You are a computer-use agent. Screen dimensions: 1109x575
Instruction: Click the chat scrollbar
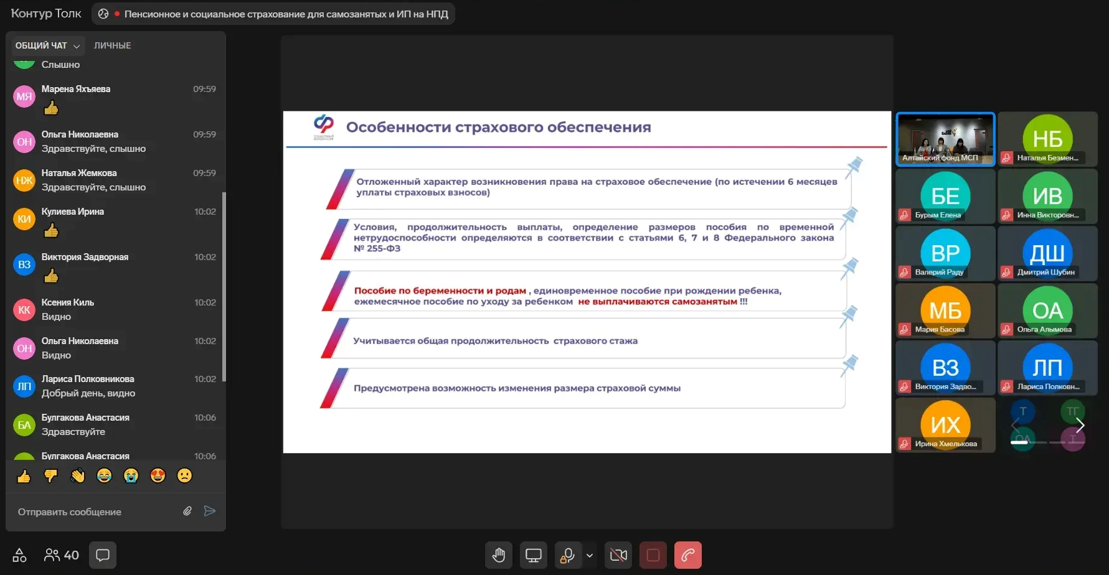224,286
